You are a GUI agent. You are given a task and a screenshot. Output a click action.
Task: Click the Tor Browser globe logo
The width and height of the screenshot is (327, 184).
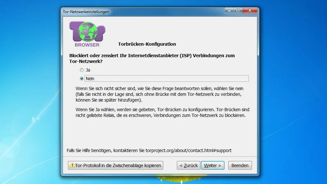(87, 32)
